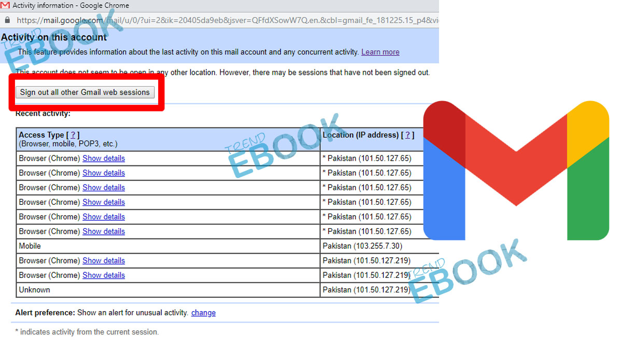Screen dimensions: 622x350
Task: Click the (Browser, mobile, POP3, etc.) subheading
Action: coord(68,144)
